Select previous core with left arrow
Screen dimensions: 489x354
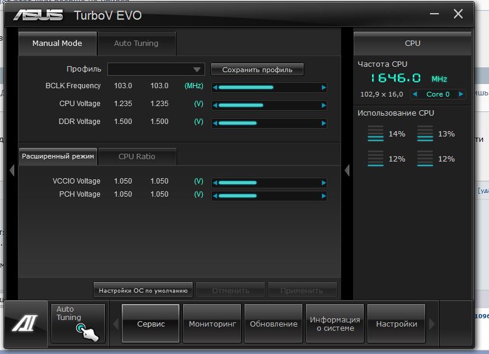pos(415,94)
